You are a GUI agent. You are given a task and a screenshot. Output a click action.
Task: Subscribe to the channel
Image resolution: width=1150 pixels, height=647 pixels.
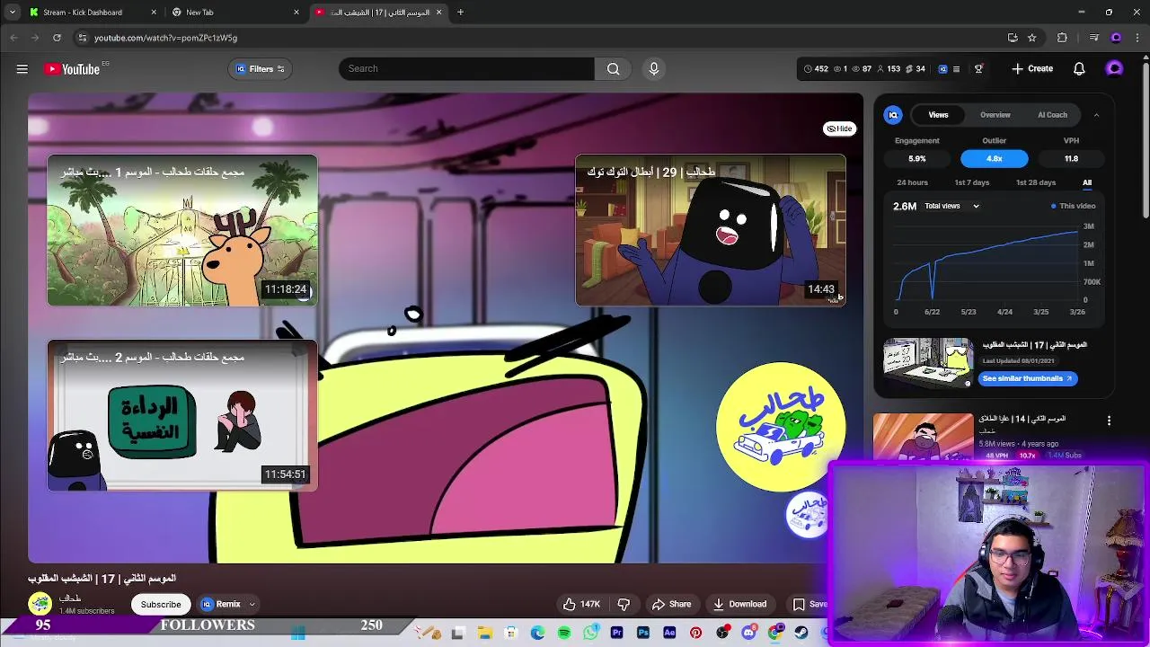click(161, 604)
